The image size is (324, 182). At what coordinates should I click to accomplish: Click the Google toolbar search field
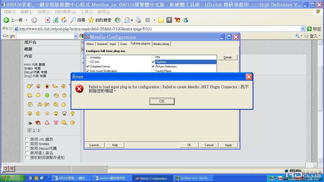(x=45, y=36)
